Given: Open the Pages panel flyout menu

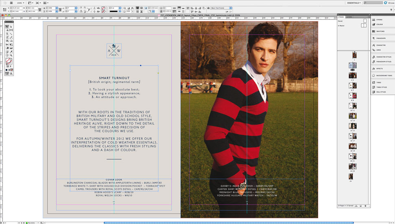Looking at the screenshot, I should tap(369, 17).
